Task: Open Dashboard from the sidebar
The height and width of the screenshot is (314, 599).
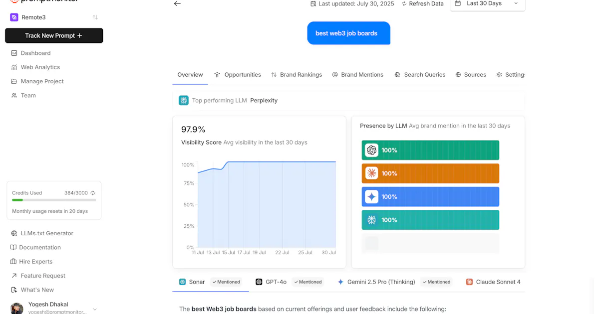Action: tap(35, 53)
